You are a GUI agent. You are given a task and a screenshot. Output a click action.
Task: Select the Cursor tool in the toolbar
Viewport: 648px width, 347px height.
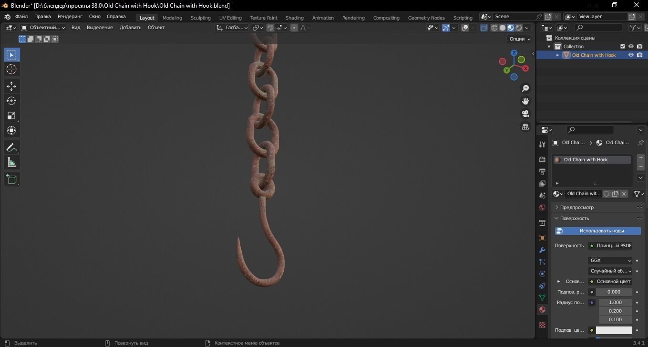[x=11, y=69]
